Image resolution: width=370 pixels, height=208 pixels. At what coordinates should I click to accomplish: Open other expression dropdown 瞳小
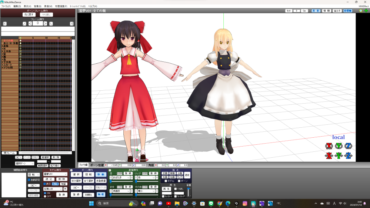coord(146,191)
